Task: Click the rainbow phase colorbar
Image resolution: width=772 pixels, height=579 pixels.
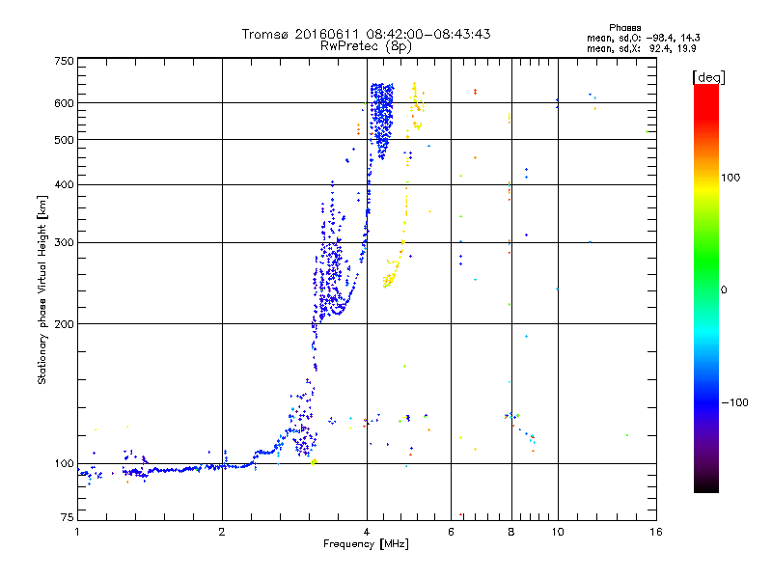Action: pos(706,288)
